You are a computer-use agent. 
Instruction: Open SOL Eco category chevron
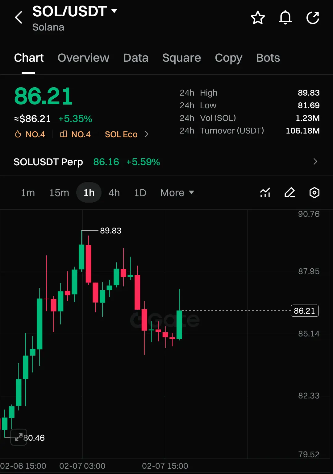[146, 134]
